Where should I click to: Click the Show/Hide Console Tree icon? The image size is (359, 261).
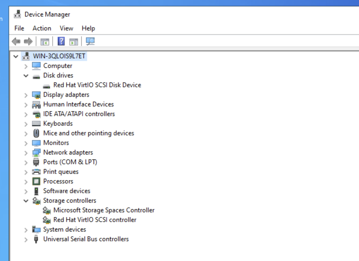(45, 42)
